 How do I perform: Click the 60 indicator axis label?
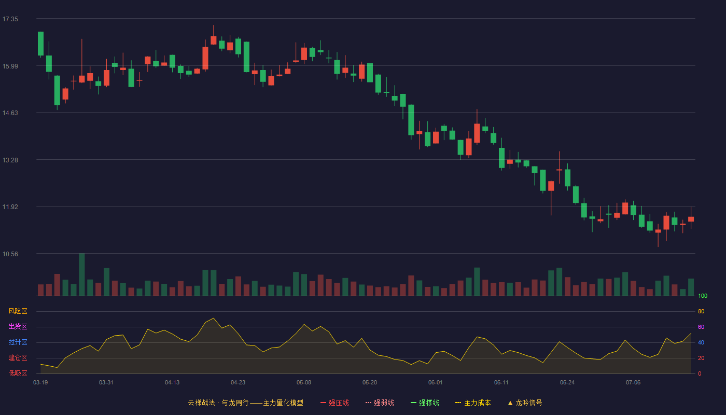click(701, 327)
